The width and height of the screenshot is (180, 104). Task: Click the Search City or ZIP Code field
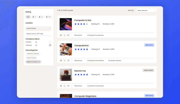click(38, 34)
